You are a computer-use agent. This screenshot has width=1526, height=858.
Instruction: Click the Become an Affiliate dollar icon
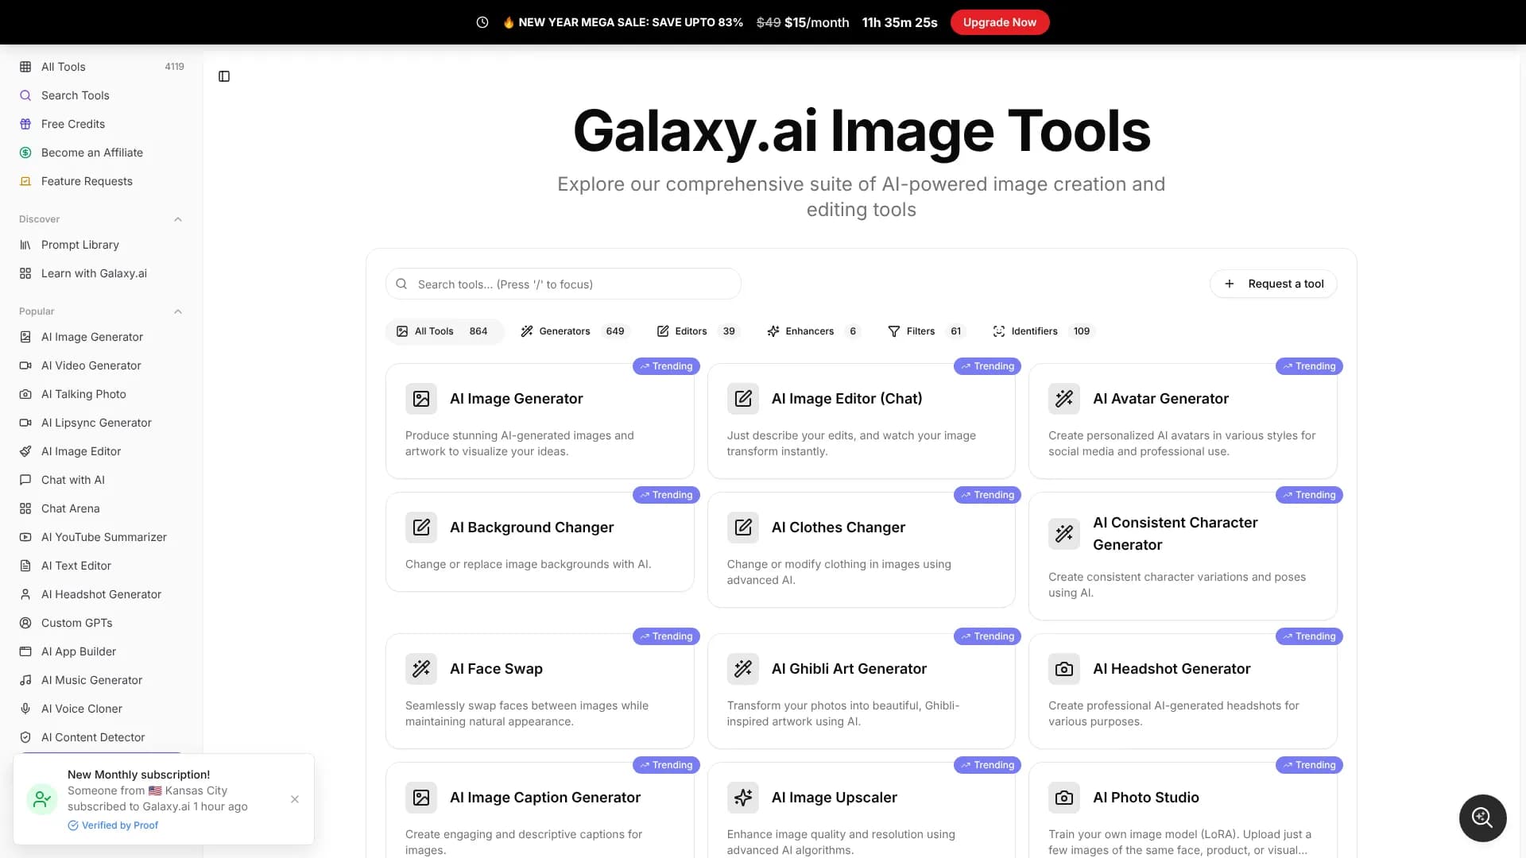click(25, 153)
